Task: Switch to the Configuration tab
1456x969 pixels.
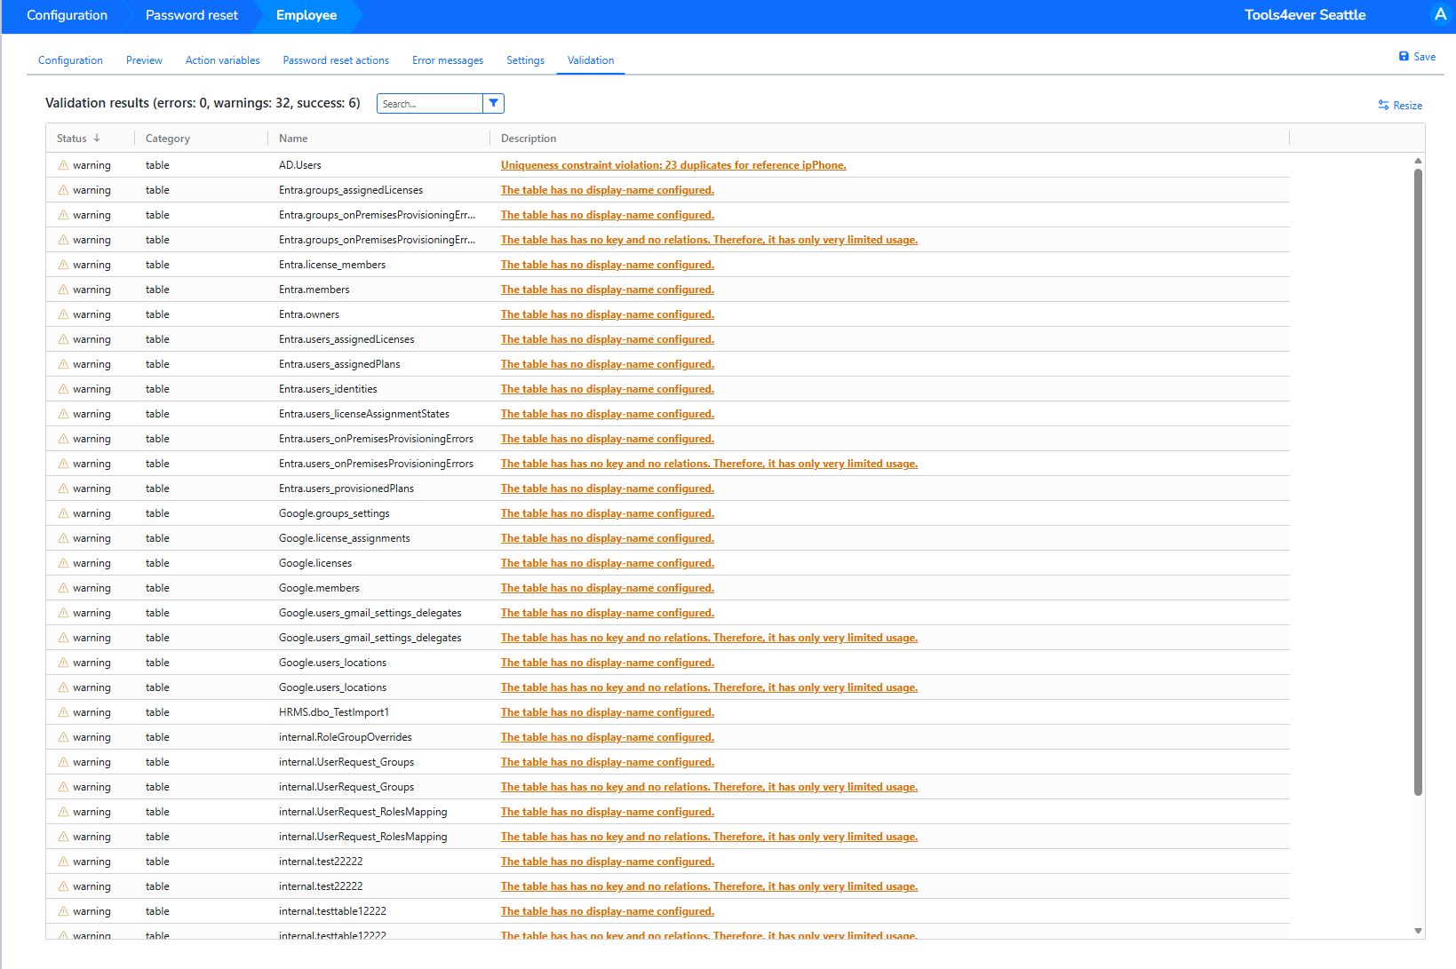Action: 70,60
